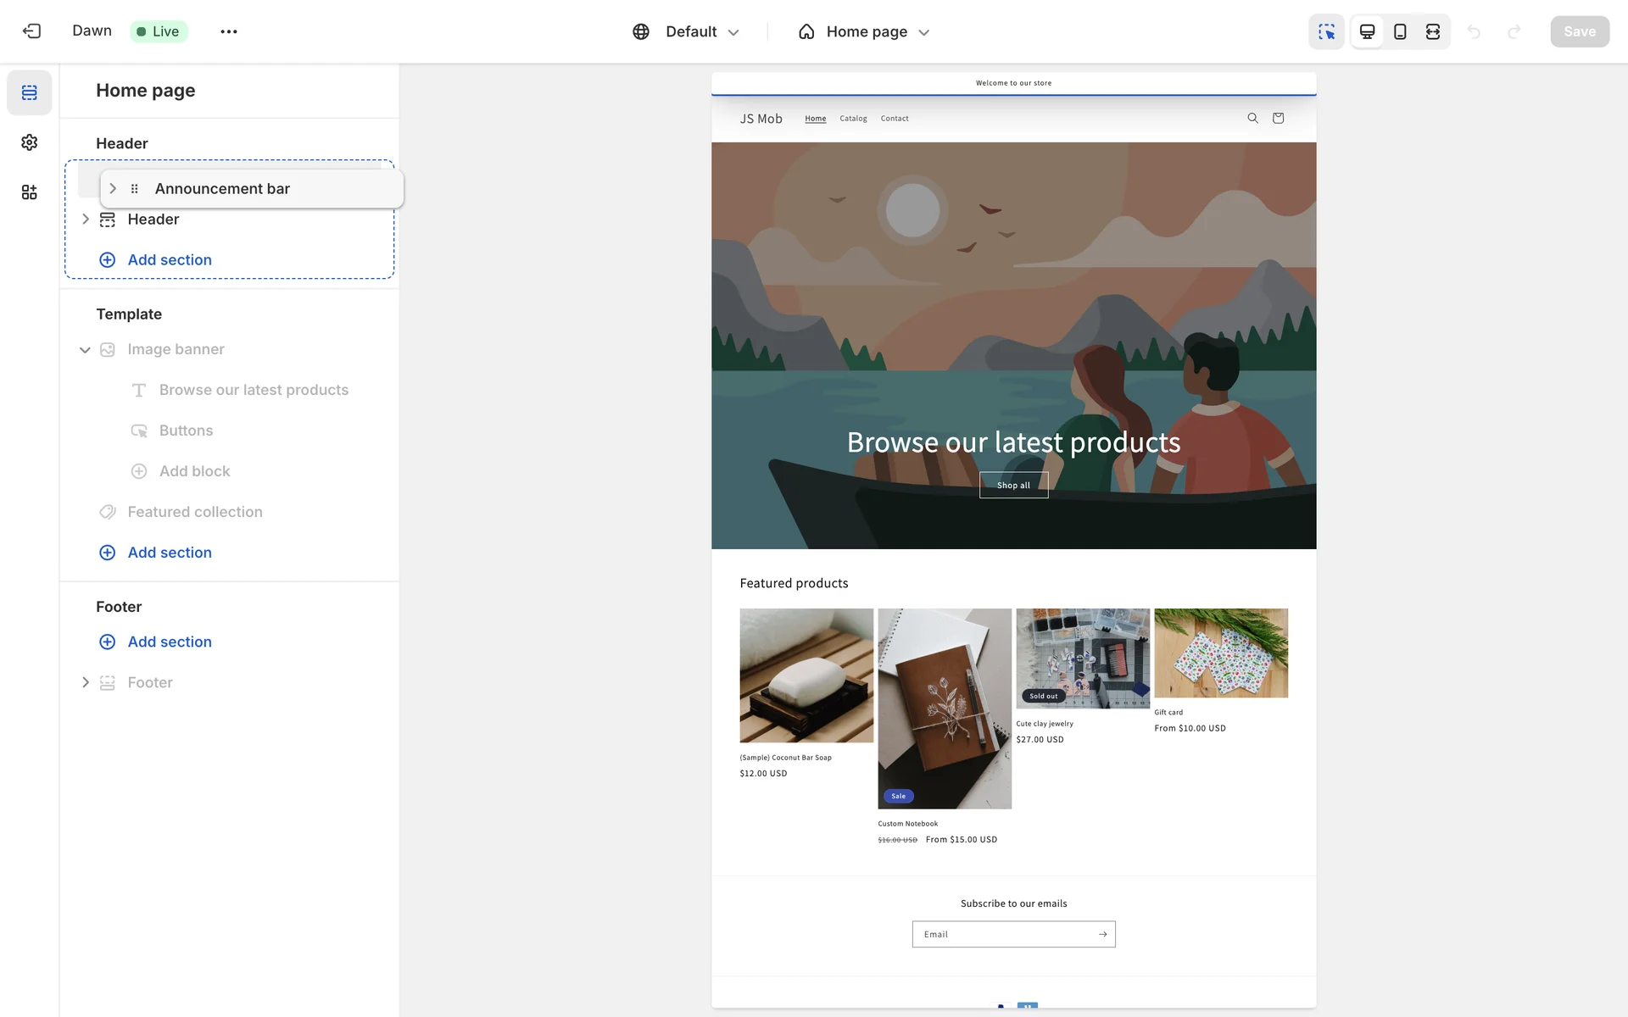Click the Catalog link in store preview
1628x1017 pixels.
click(x=853, y=119)
